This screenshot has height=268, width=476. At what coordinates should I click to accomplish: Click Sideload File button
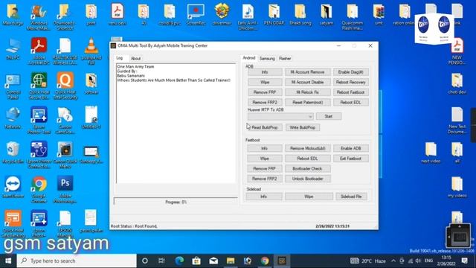pos(351,197)
